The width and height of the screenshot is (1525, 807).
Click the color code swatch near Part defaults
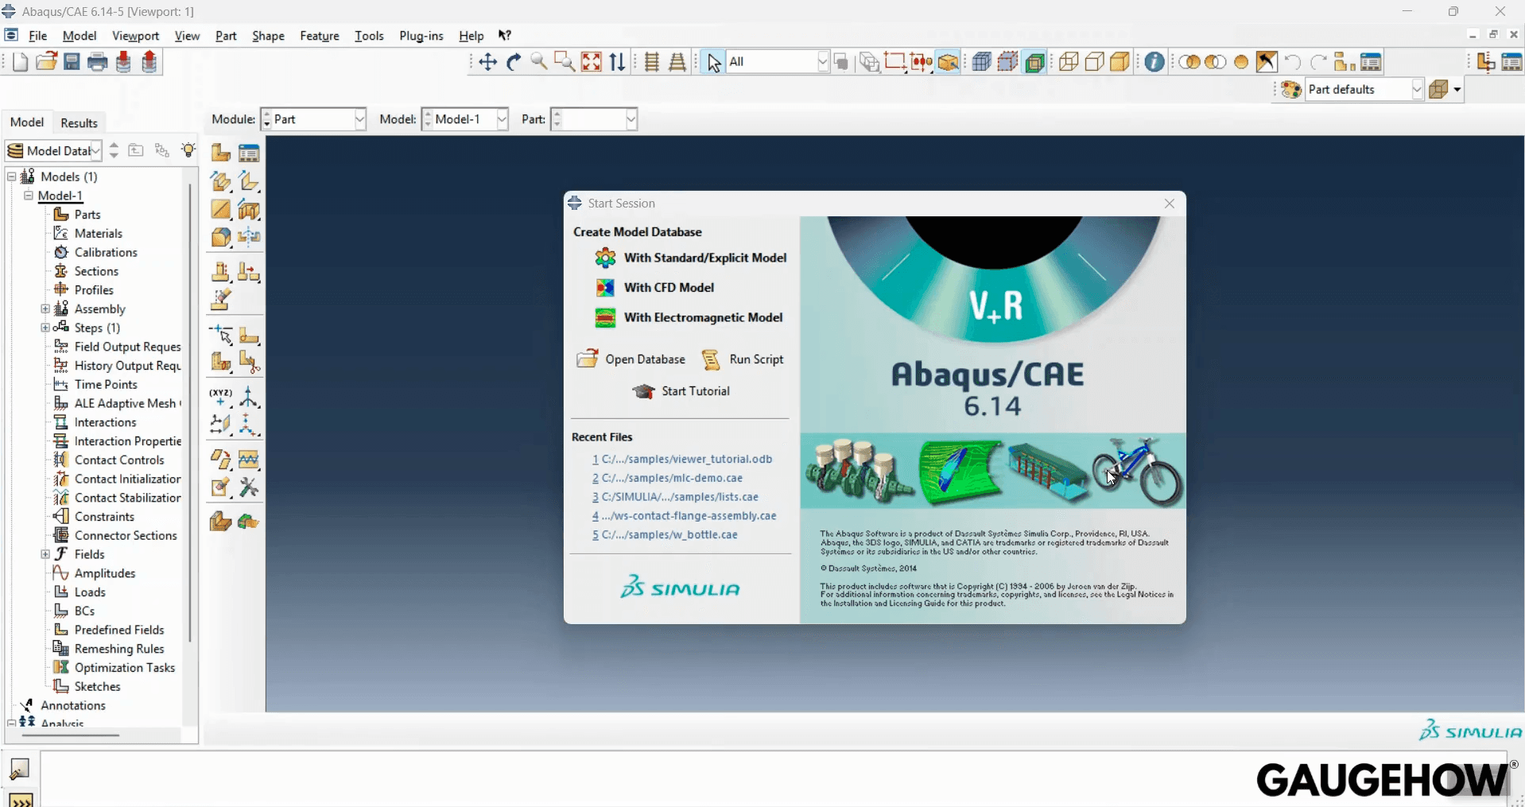pos(1291,90)
